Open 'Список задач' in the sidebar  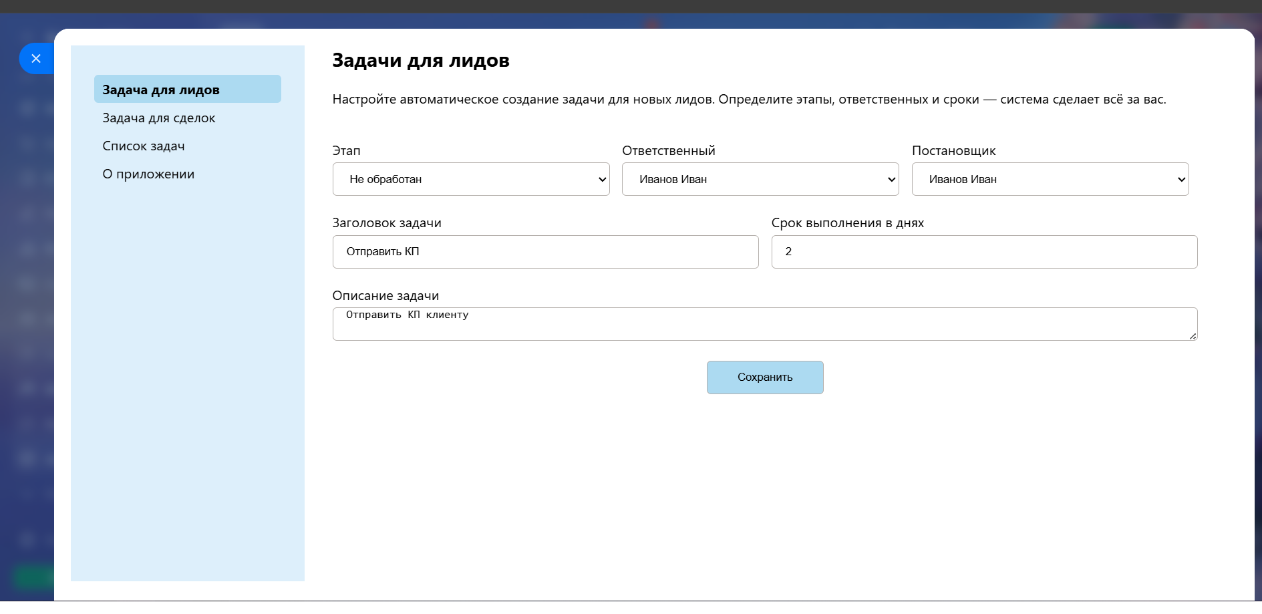[144, 146]
